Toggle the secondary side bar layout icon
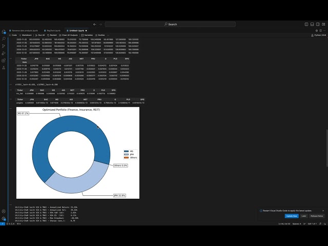This screenshot has width=328, height=246. tap(318, 24)
